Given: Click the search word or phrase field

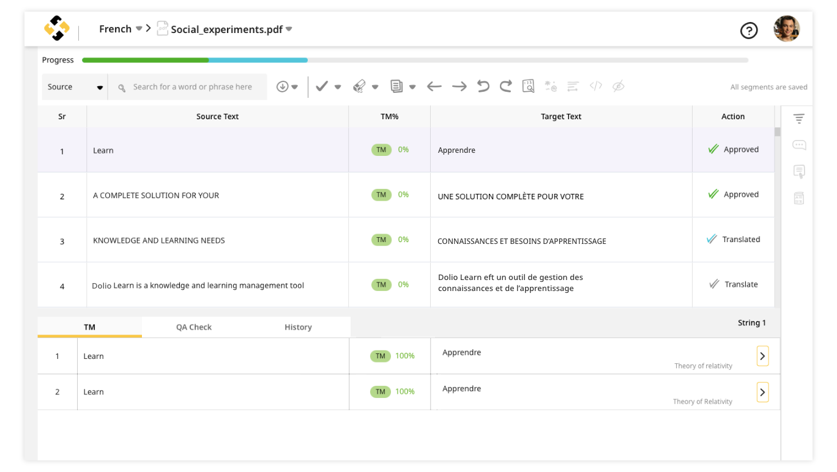Looking at the screenshot, I should point(188,87).
